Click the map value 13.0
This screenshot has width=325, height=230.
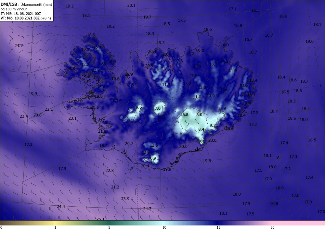click(243, 85)
